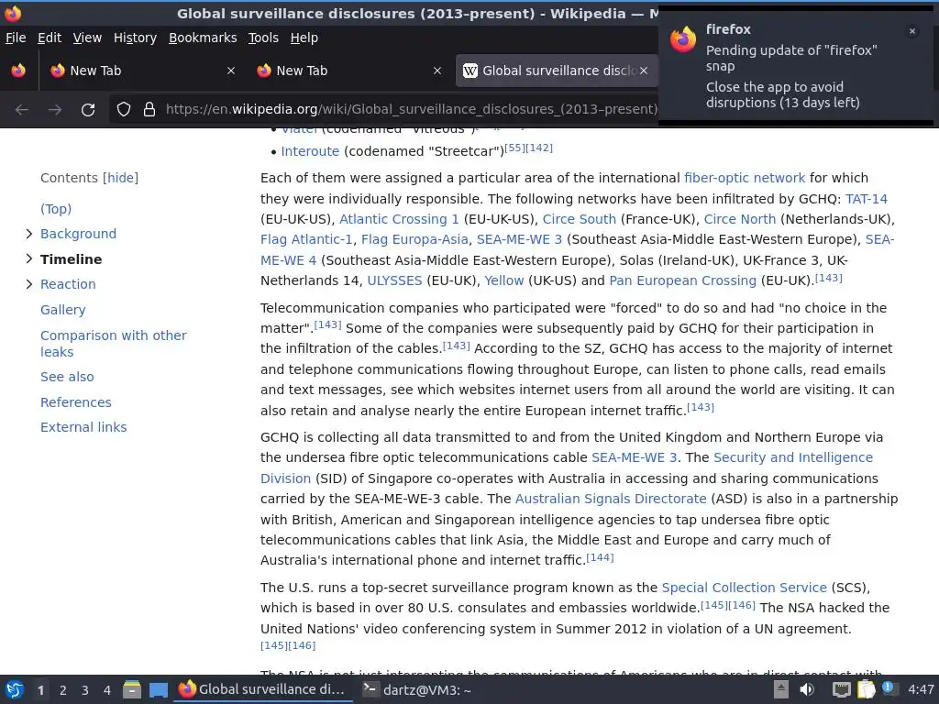Open the Circe South link
Screen dimensions: 939x704
(x=580, y=219)
